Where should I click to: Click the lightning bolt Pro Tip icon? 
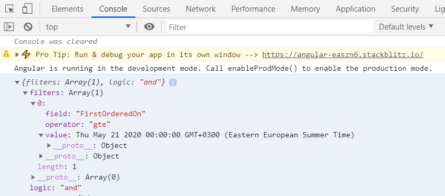click(26, 54)
